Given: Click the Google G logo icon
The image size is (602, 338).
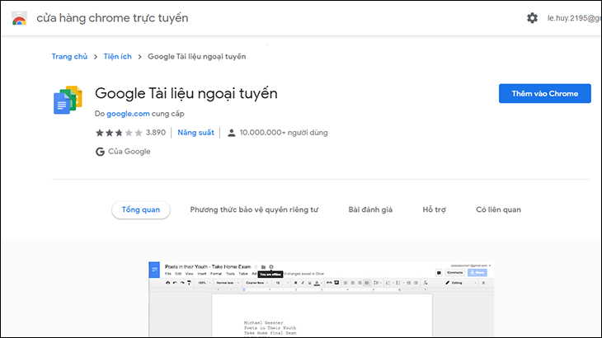Looking at the screenshot, I should pyautogui.click(x=100, y=152).
